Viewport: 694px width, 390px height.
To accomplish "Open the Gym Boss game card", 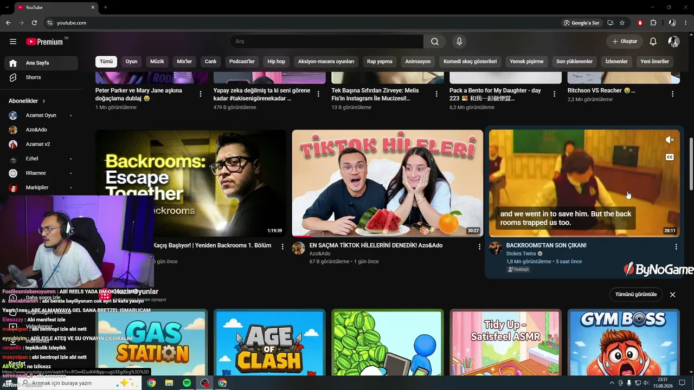I will click(x=624, y=342).
